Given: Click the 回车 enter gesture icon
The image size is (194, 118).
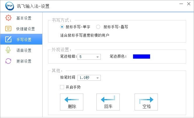Looking at the screenshot, I should pyautogui.click(x=108, y=99).
